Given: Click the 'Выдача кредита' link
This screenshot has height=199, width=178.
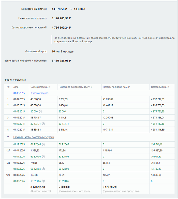Looking at the screenshot, I should [39, 93].
